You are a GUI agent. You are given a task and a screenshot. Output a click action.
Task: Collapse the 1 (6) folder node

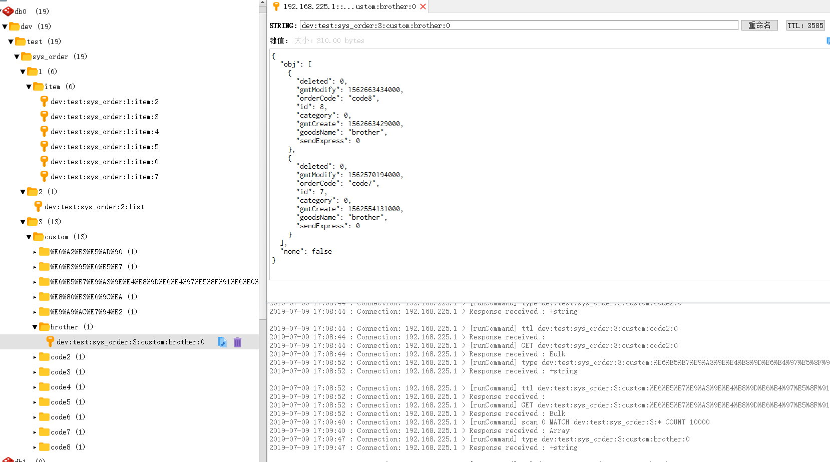[x=23, y=72]
